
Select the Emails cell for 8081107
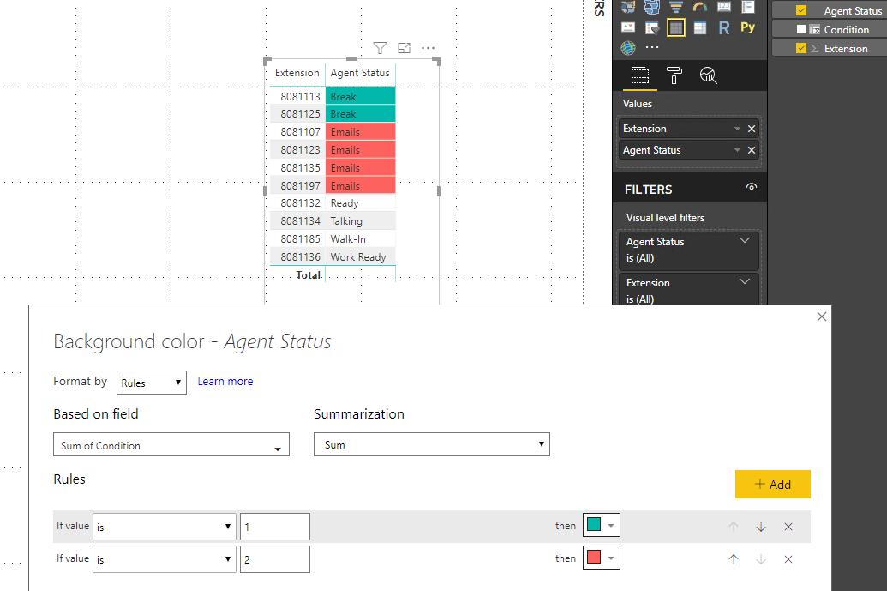click(x=360, y=132)
